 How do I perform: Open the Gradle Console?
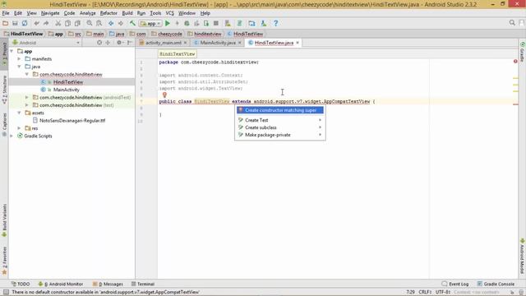[496, 284]
